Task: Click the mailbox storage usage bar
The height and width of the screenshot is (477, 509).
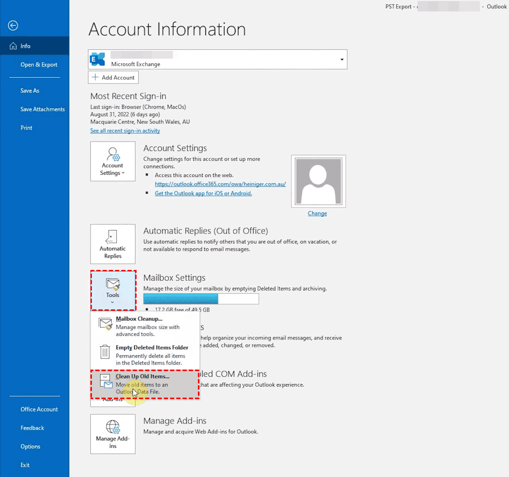Action: tap(200, 299)
